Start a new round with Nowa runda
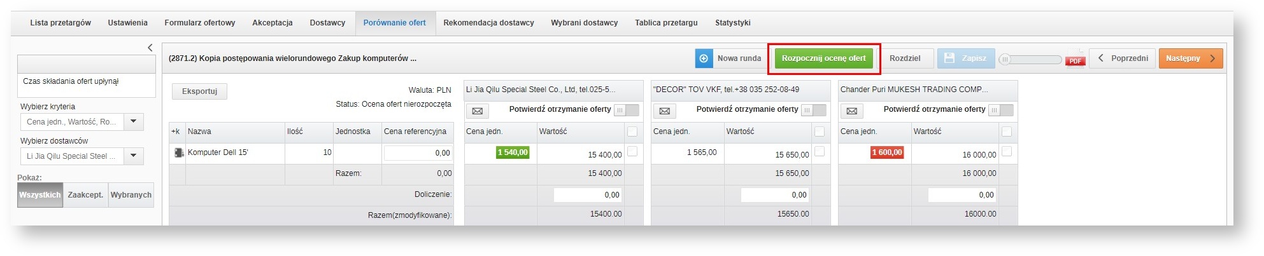The width and height of the screenshot is (1264, 256). 730,58
